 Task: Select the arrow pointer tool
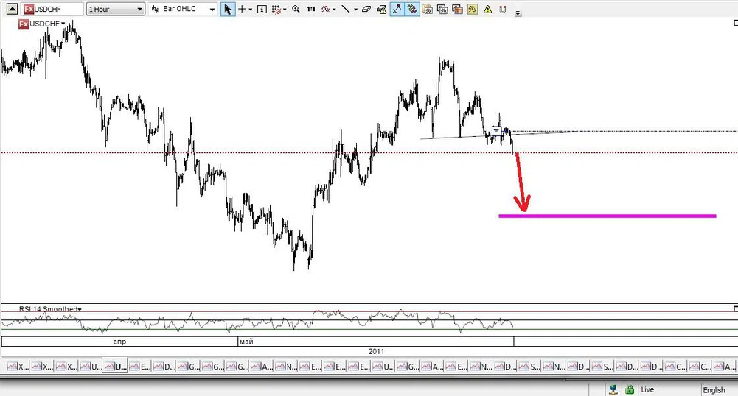pos(228,9)
